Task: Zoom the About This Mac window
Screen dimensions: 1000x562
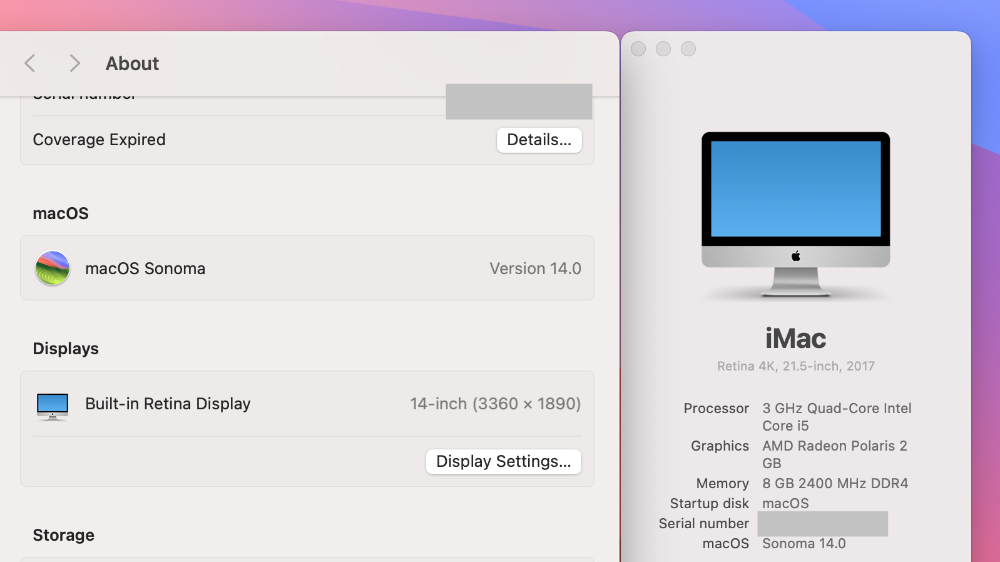Action: point(688,49)
